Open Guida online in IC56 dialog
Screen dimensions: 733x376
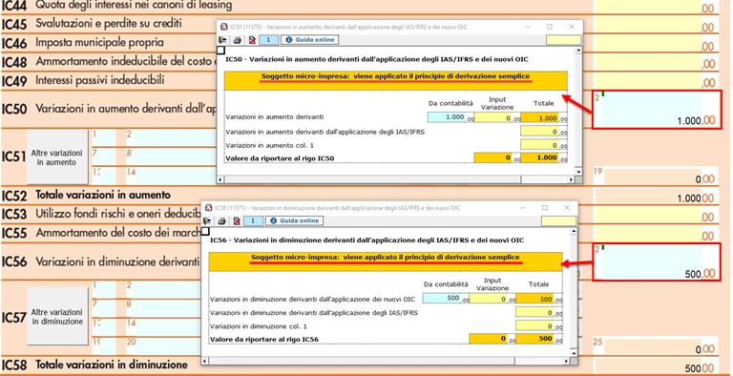(295, 220)
